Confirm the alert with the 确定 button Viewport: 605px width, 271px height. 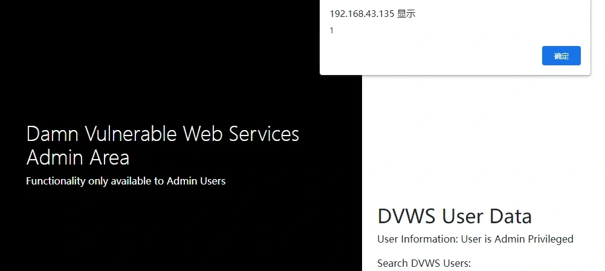pyautogui.click(x=561, y=56)
